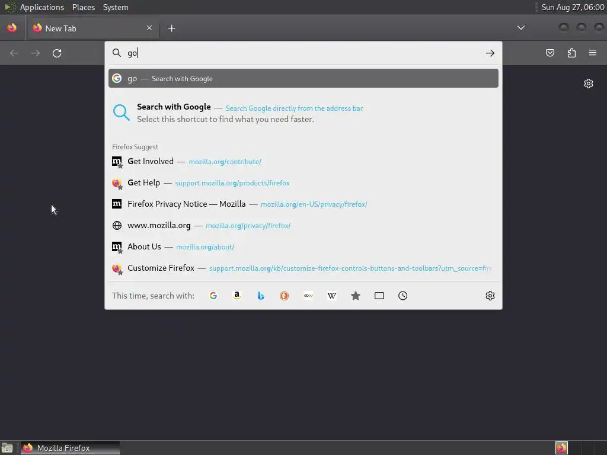Open the Save to Pocket icon

coord(550,53)
